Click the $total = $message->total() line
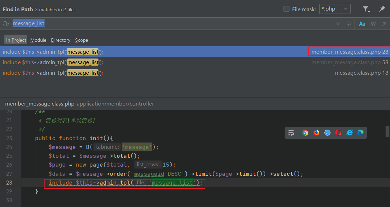 click(x=94, y=156)
